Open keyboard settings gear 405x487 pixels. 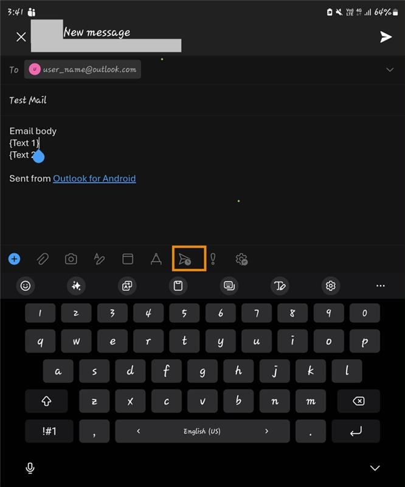tap(331, 286)
